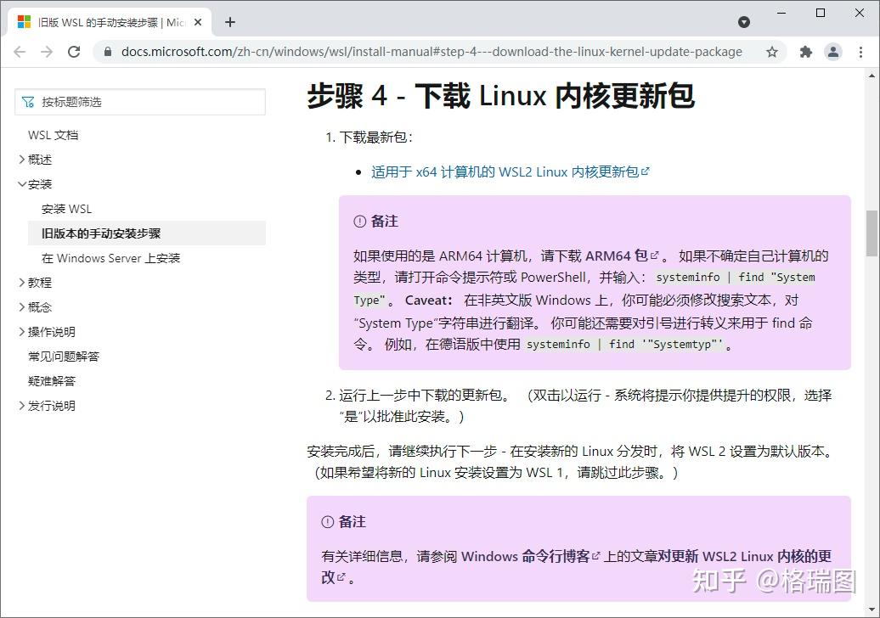Click the browser profile avatar icon
The height and width of the screenshot is (618, 880).
[833, 52]
